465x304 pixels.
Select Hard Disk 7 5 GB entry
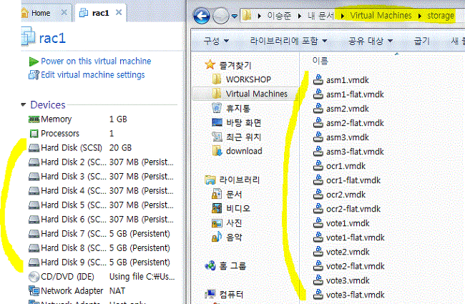pos(99,234)
